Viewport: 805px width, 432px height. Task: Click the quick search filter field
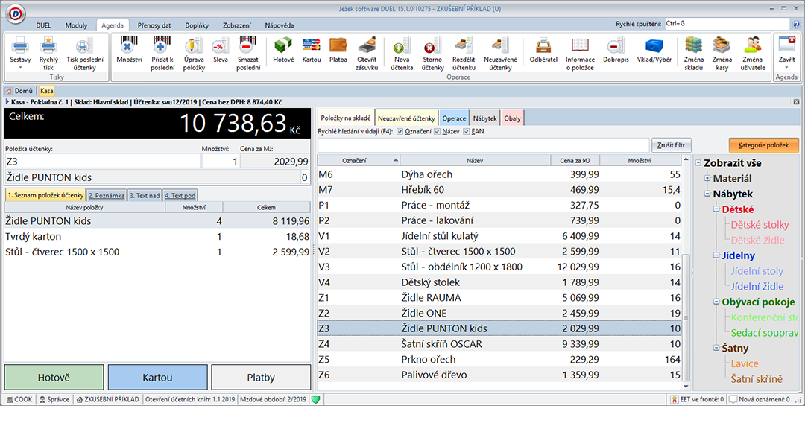tap(483, 145)
